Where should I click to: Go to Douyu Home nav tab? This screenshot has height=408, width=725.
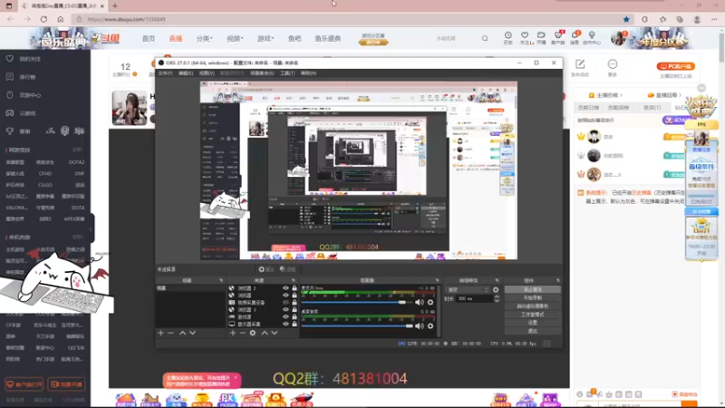[149, 38]
